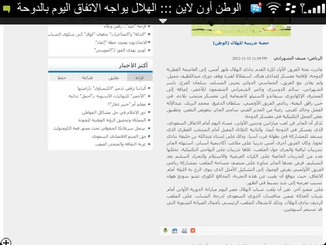The image size is (326, 245).
Task: Open link عربة الثقافة والمنحدر الصعب
Action: coord(120,144)
